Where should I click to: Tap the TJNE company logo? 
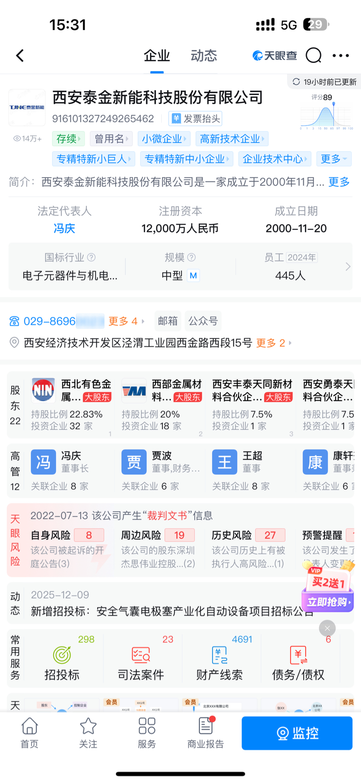coord(27,107)
